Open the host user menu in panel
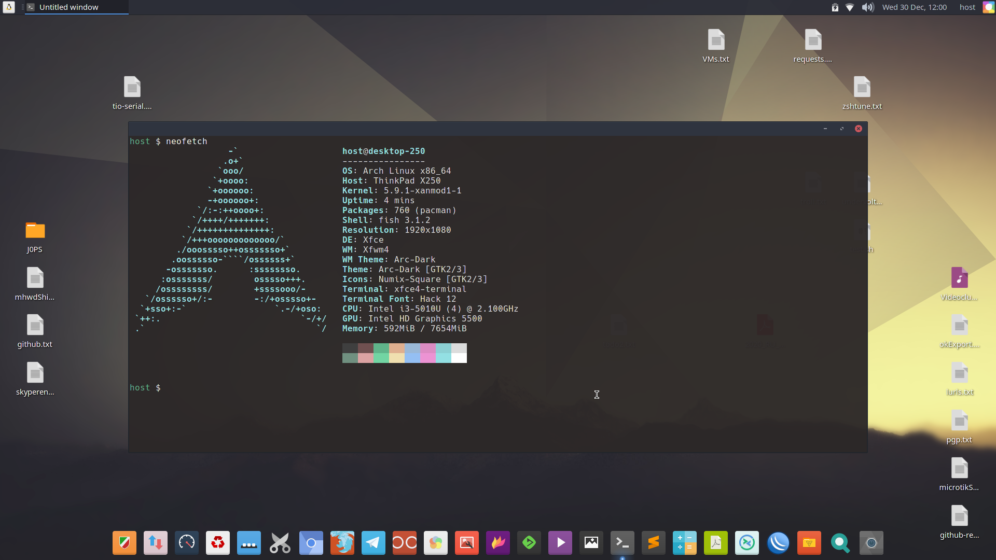The width and height of the screenshot is (996, 560). coord(967,7)
